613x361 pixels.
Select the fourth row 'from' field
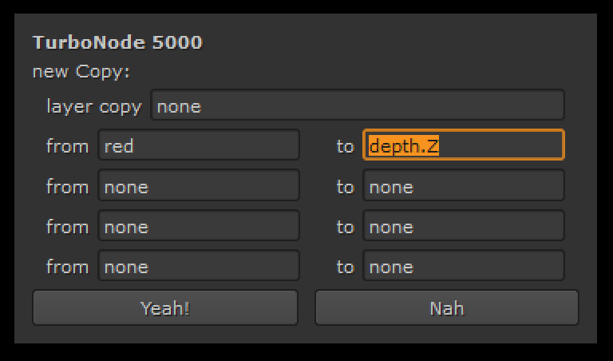coord(199,266)
